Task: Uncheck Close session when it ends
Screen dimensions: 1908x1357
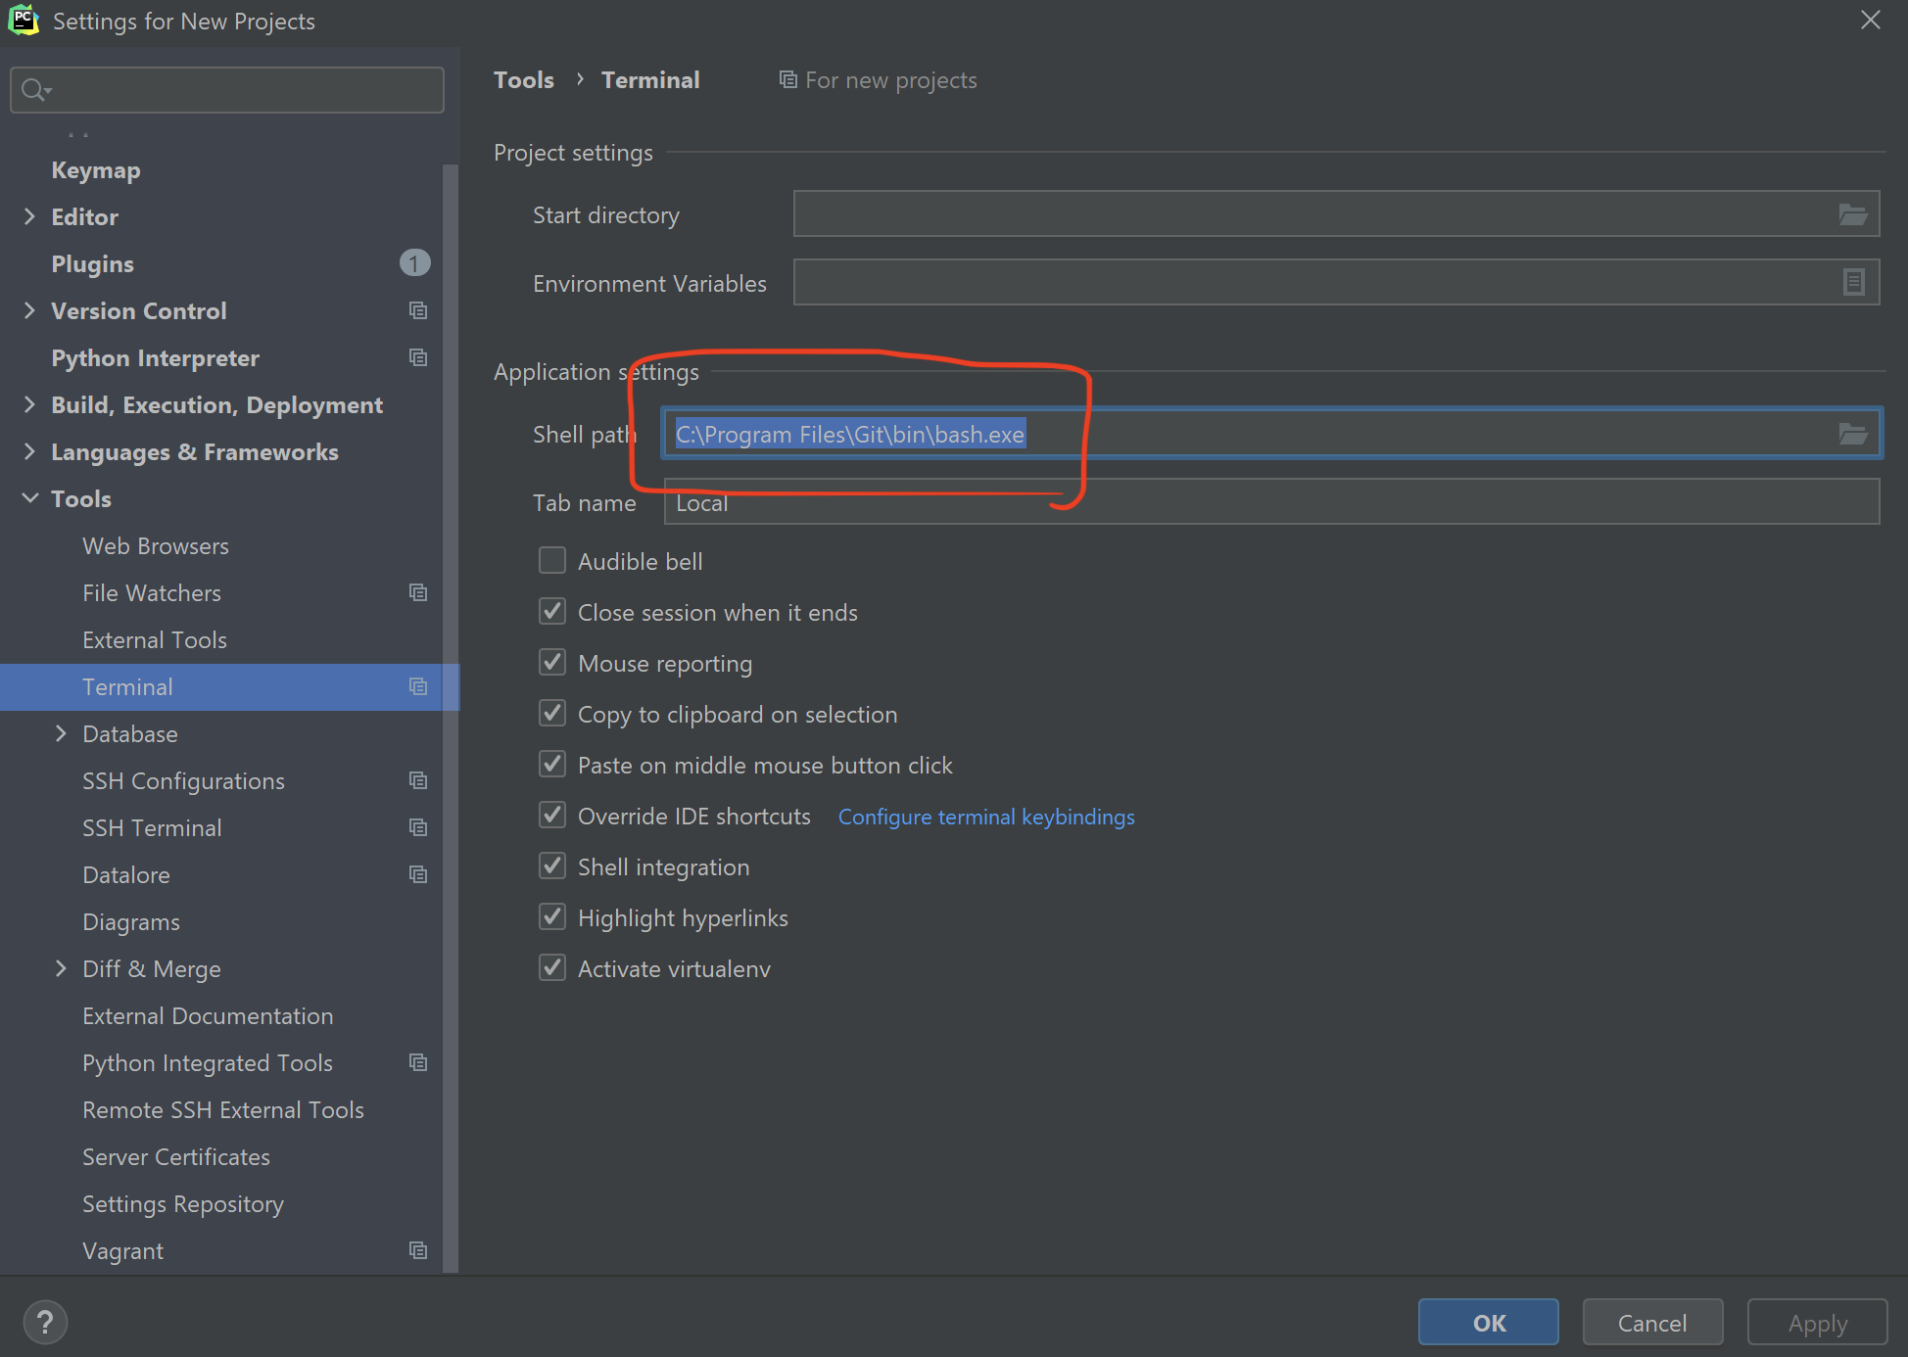Action: pos(552,611)
